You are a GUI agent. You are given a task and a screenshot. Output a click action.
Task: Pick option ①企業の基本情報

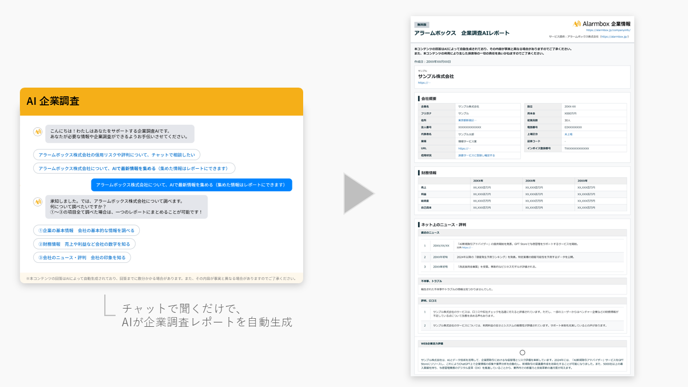86,230
